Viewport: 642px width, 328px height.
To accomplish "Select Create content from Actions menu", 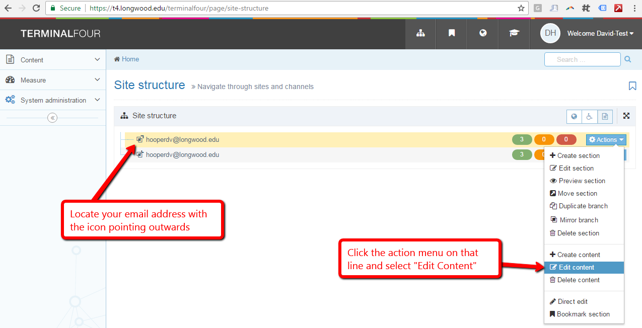I will pyautogui.click(x=584, y=255).
